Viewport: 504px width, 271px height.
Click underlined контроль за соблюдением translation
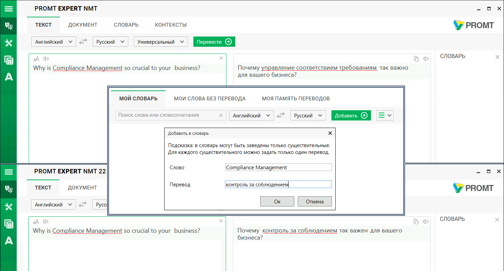coord(300,231)
